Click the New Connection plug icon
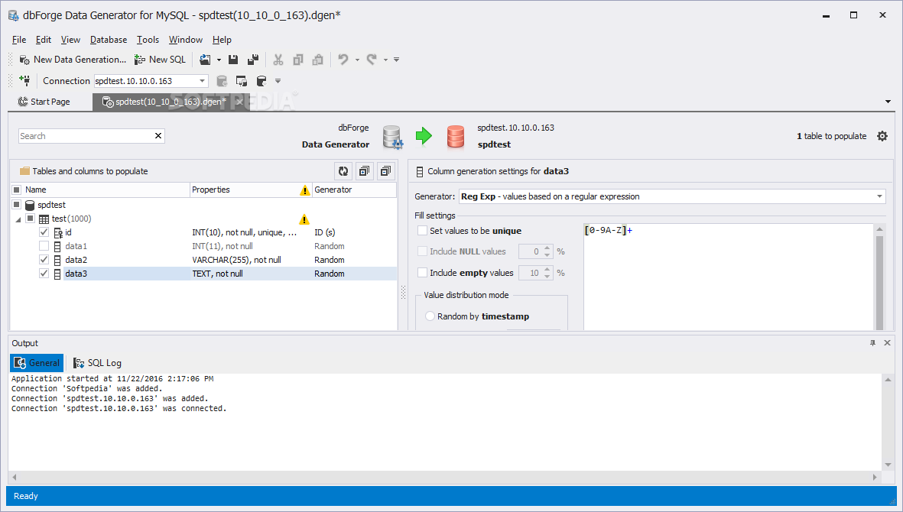Image resolution: width=903 pixels, height=512 pixels. pos(24,80)
